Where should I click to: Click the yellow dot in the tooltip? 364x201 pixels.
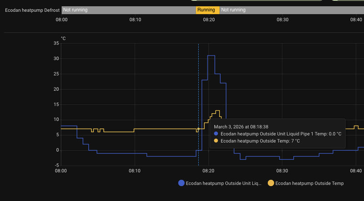[x=216, y=141]
